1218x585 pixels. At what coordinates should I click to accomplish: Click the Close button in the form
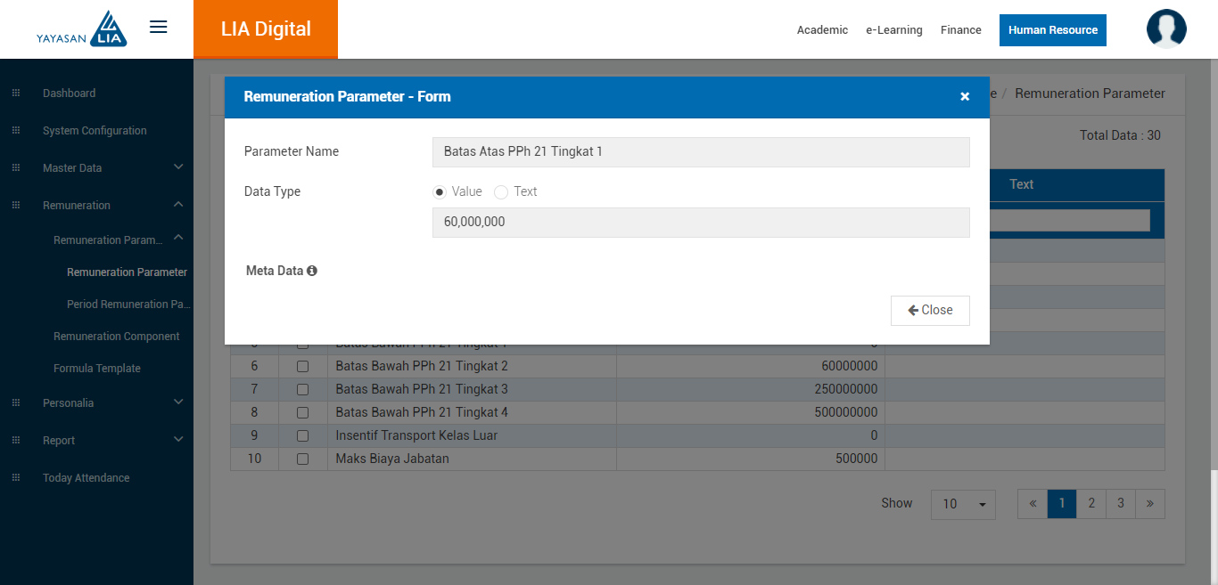(929, 311)
